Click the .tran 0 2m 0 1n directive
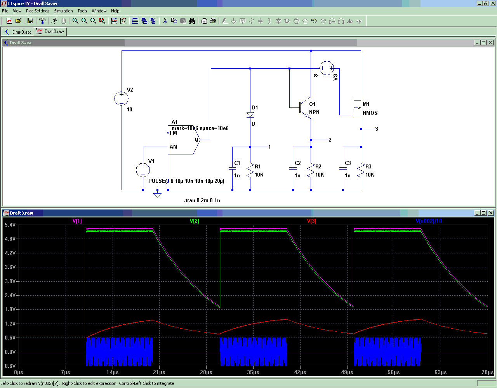 coord(202,200)
